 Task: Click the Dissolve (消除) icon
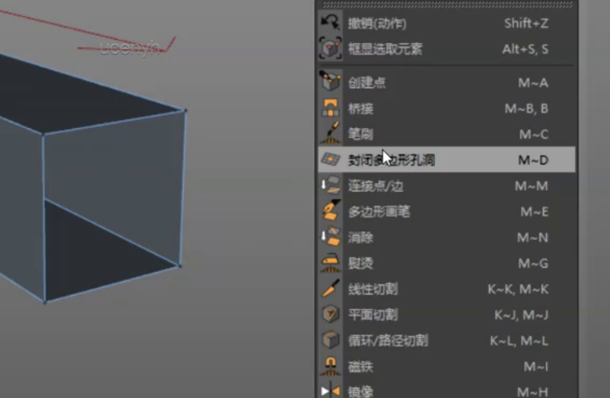pos(330,236)
